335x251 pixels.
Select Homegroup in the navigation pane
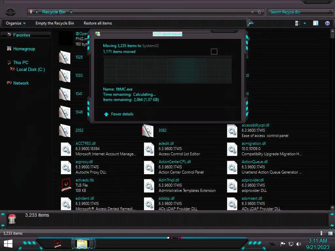24,49
